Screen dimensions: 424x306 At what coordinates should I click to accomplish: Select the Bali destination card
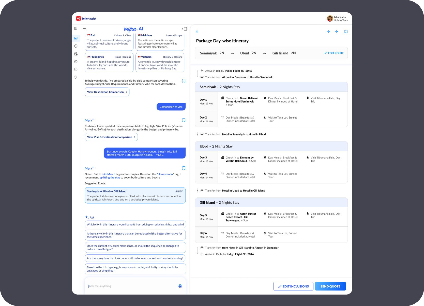point(109,42)
